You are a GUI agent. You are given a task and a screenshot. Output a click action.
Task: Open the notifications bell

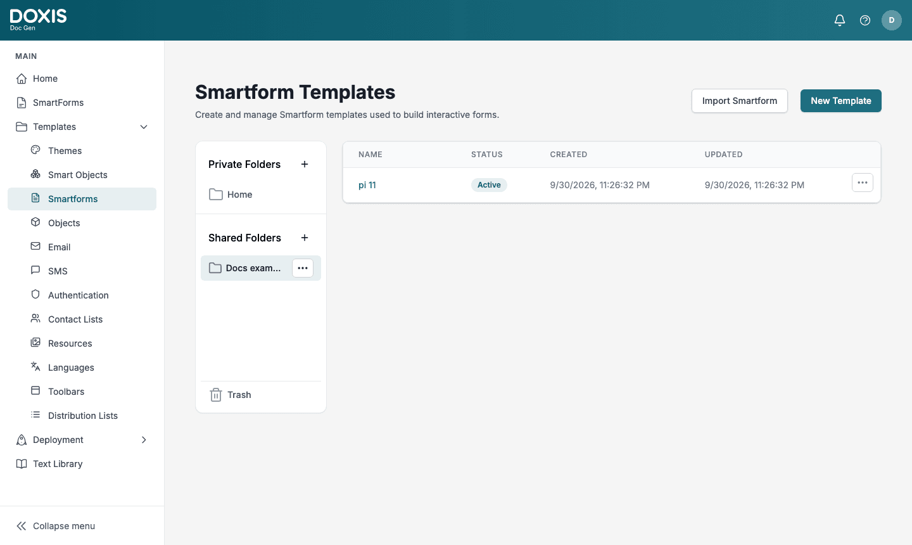(840, 20)
